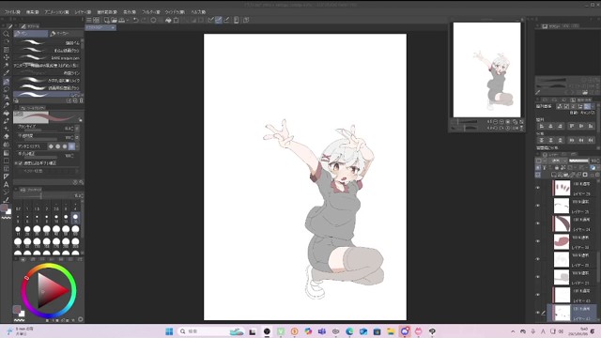The width and height of the screenshot is (601, 338).
Task: Click the Scale/Rotate transform icon in command bar
Action: pyautogui.click(x=176, y=20)
